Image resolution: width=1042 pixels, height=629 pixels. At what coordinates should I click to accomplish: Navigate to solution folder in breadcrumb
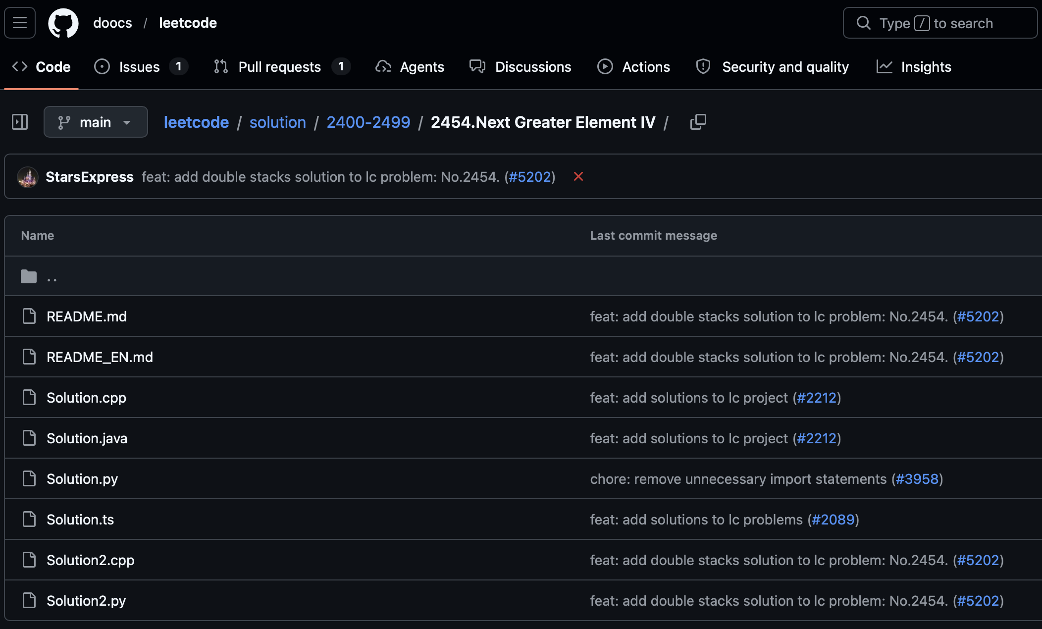(x=278, y=122)
